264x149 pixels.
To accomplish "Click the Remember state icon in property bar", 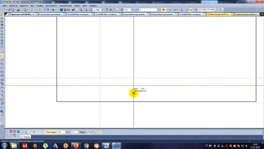I will coord(18,131).
